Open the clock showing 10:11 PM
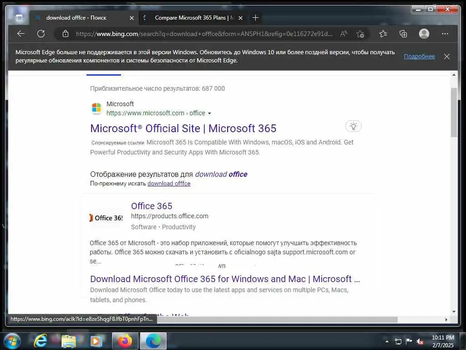 click(443, 341)
